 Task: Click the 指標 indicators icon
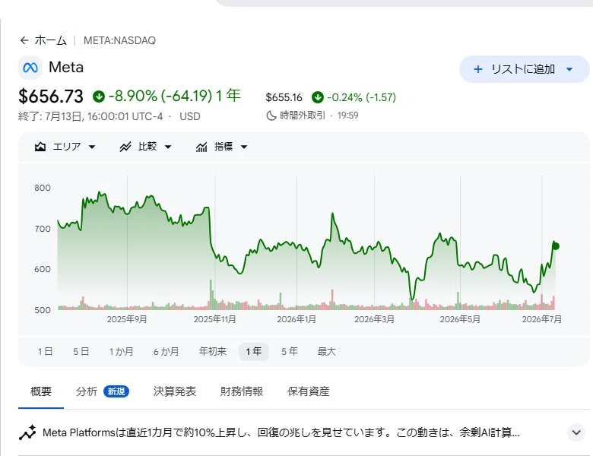click(x=201, y=147)
